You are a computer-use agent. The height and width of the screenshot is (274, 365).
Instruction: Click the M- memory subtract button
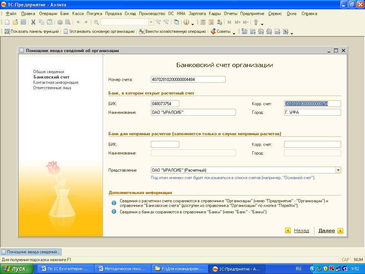pos(246,22)
